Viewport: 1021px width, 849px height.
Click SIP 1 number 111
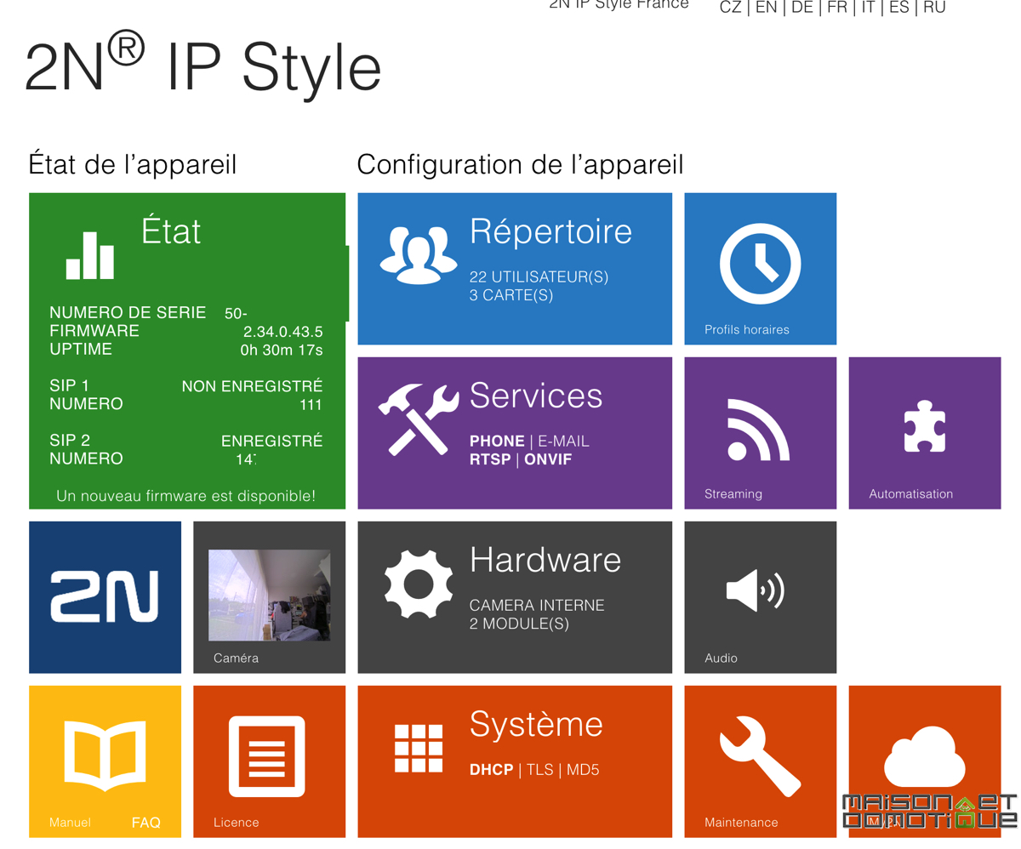[311, 405]
